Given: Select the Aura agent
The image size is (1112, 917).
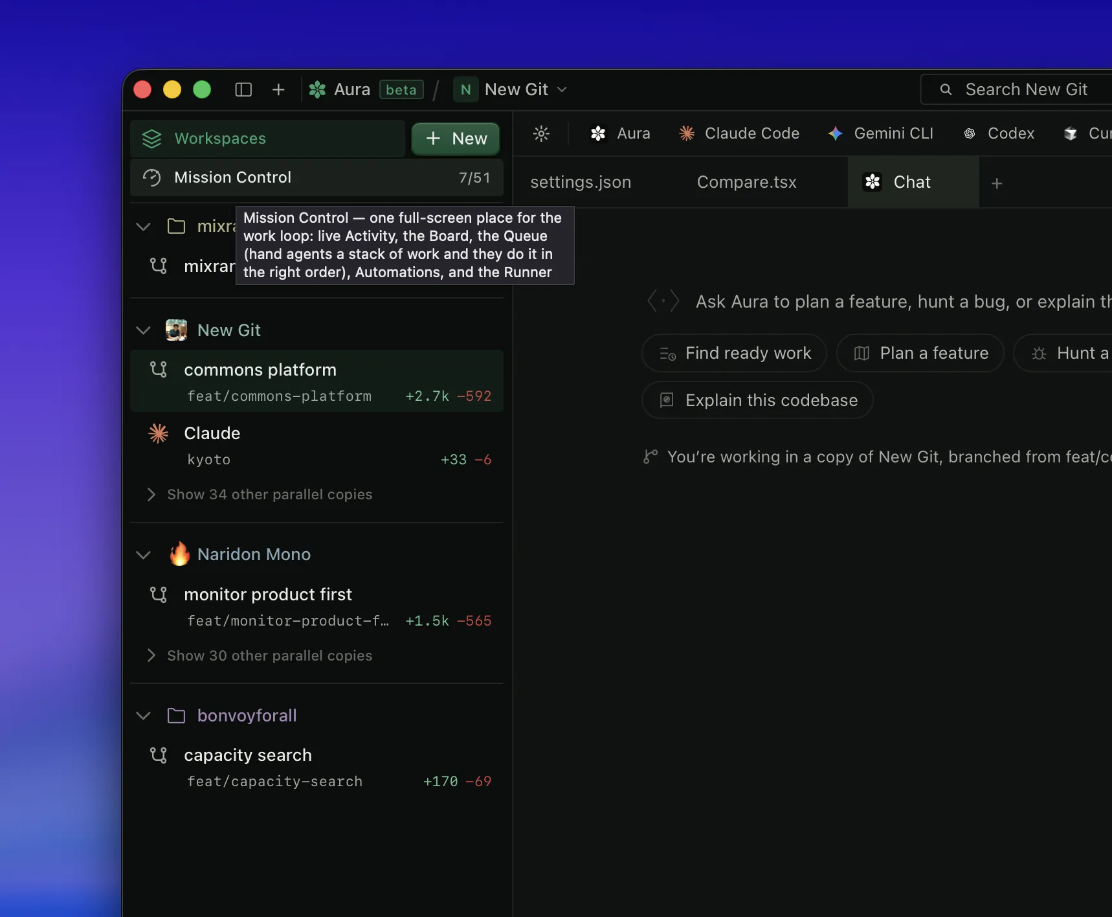Looking at the screenshot, I should tap(620, 133).
